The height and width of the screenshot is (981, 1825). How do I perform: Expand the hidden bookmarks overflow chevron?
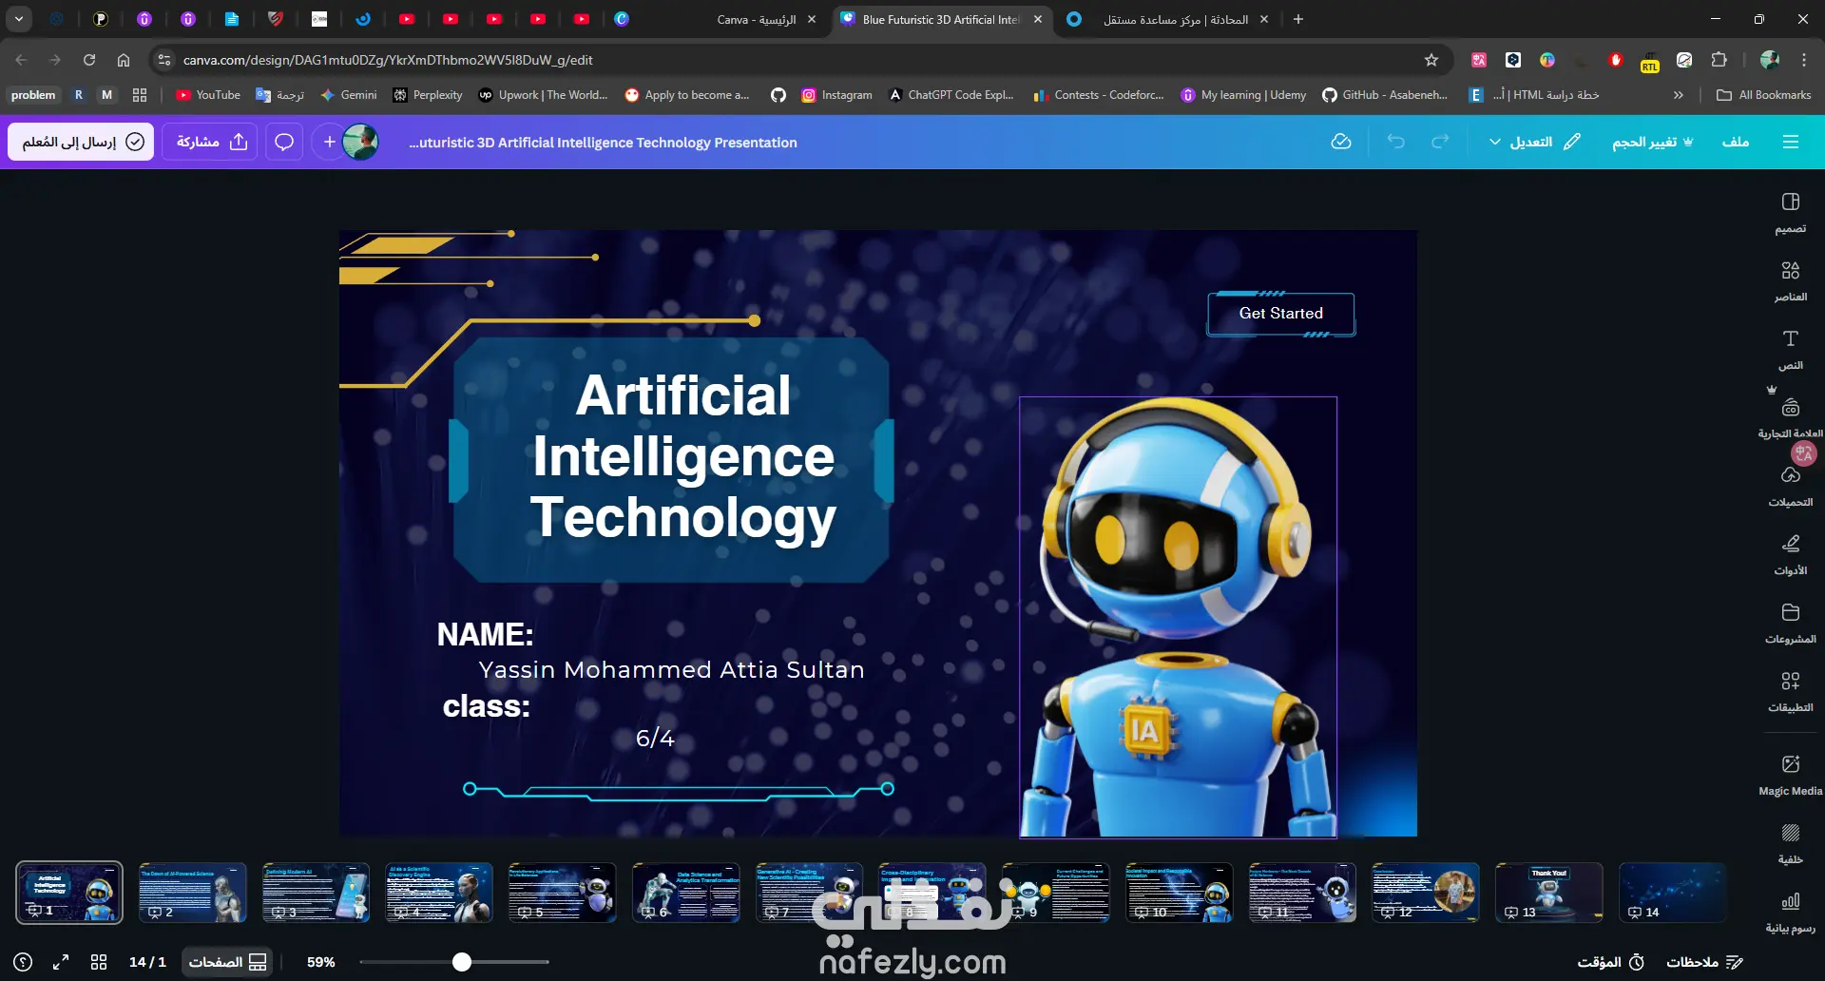[x=1679, y=95]
